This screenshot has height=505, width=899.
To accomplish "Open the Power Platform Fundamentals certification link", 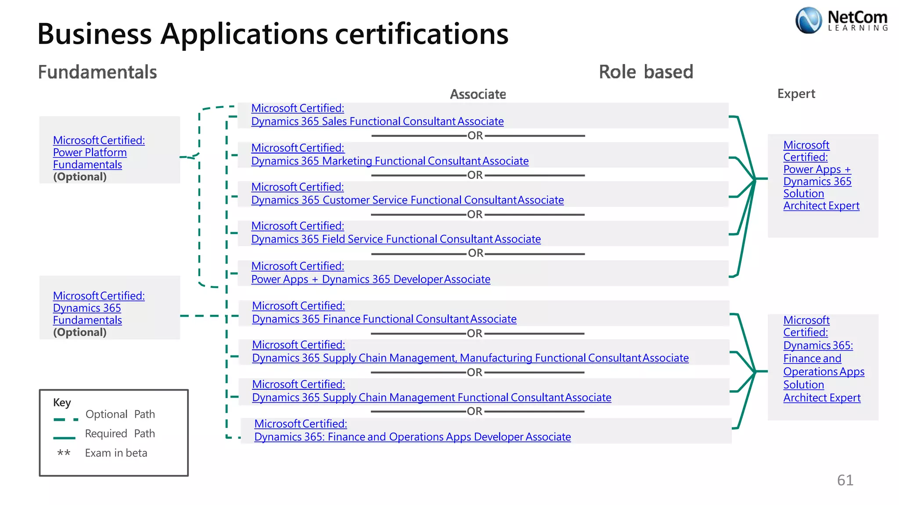I will 99,152.
